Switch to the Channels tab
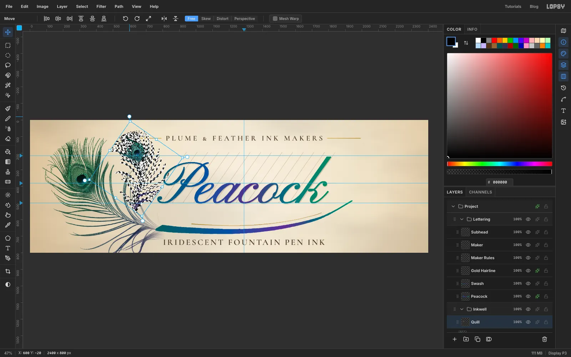571x357 pixels. pyautogui.click(x=480, y=192)
